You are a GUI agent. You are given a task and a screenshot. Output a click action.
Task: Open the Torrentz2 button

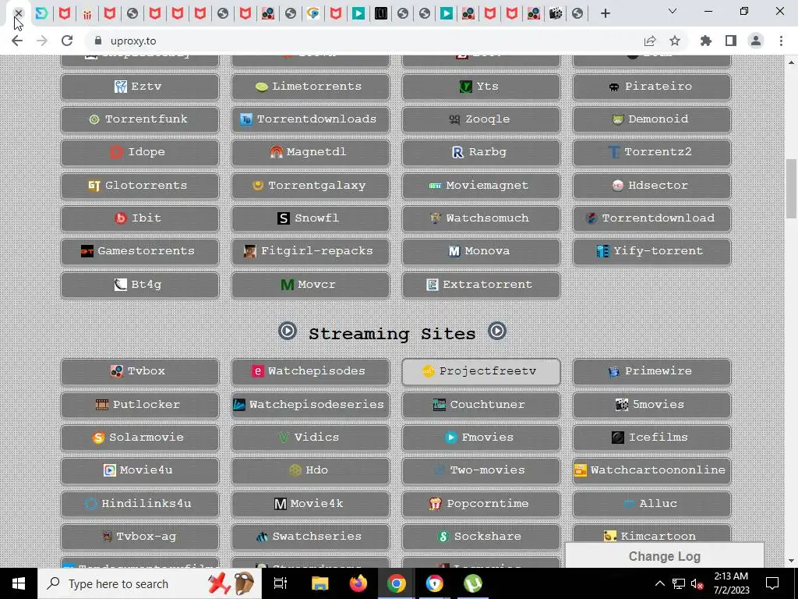651,152
